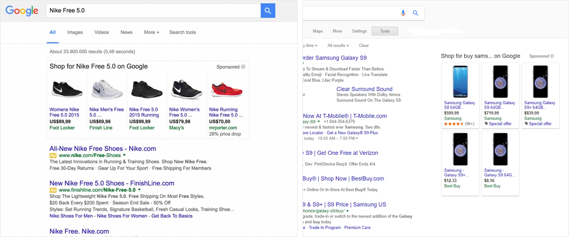Click the Womens Nike Free US$89,99 shoe image

click(x=67, y=89)
